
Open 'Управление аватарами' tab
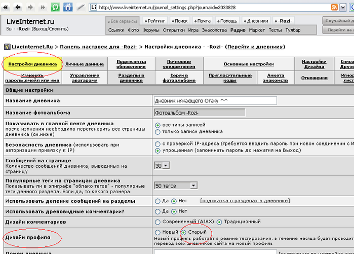[x=85, y=78]
